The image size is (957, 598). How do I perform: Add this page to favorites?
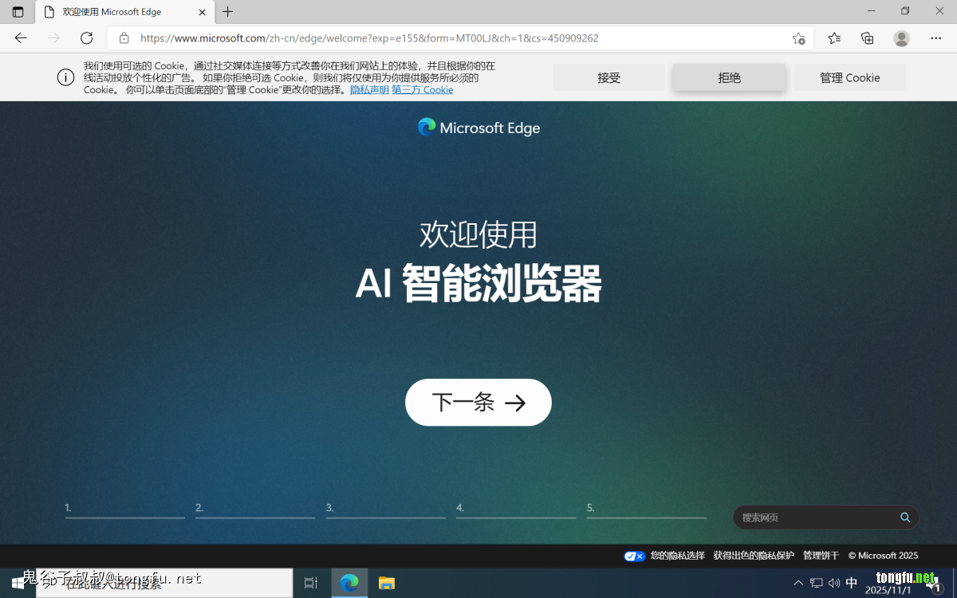[798, 38]
